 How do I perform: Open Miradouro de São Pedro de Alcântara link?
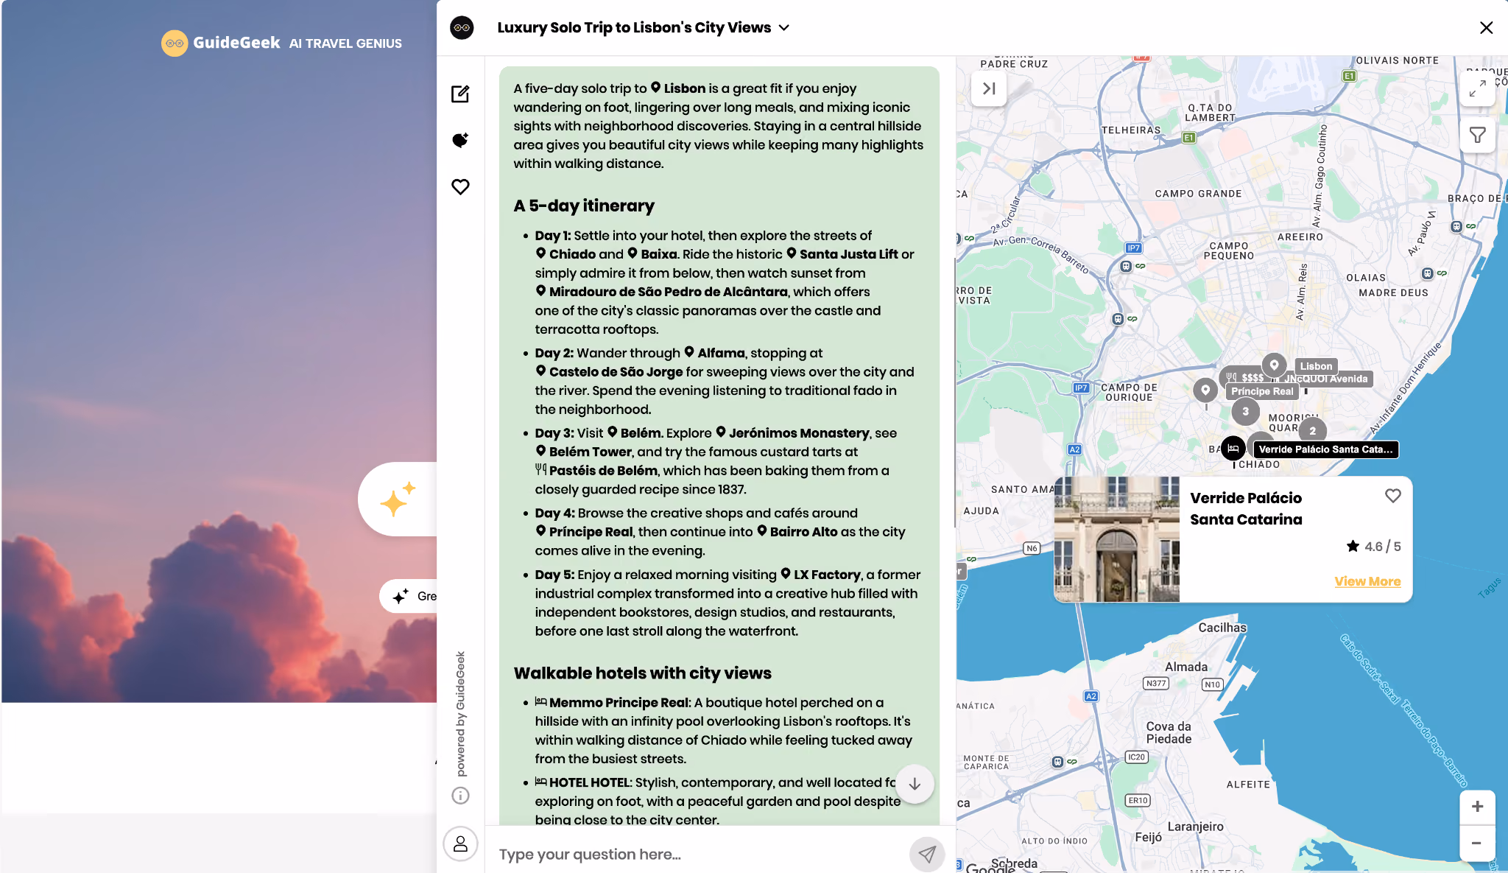click(x=661, y=292)
